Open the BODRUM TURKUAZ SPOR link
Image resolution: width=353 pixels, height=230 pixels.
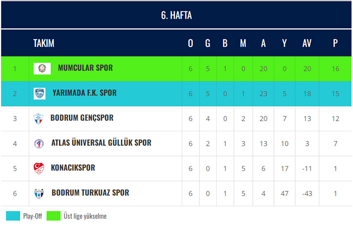[x=90, y=193]
